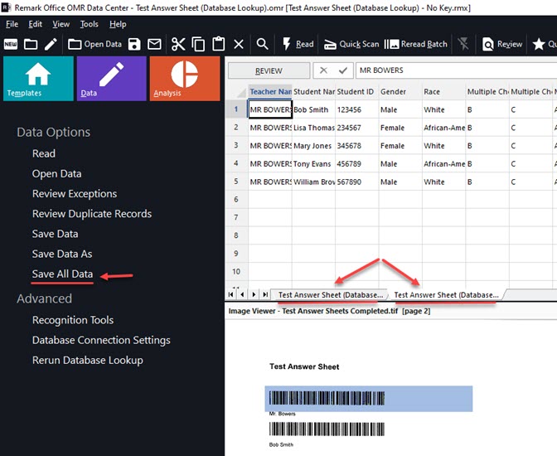
Task: Click the Gender column header
Action: click(400, 92)
